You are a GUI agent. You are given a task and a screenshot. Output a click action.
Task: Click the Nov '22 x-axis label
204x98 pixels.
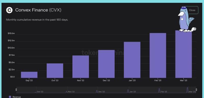click(81, 80)
